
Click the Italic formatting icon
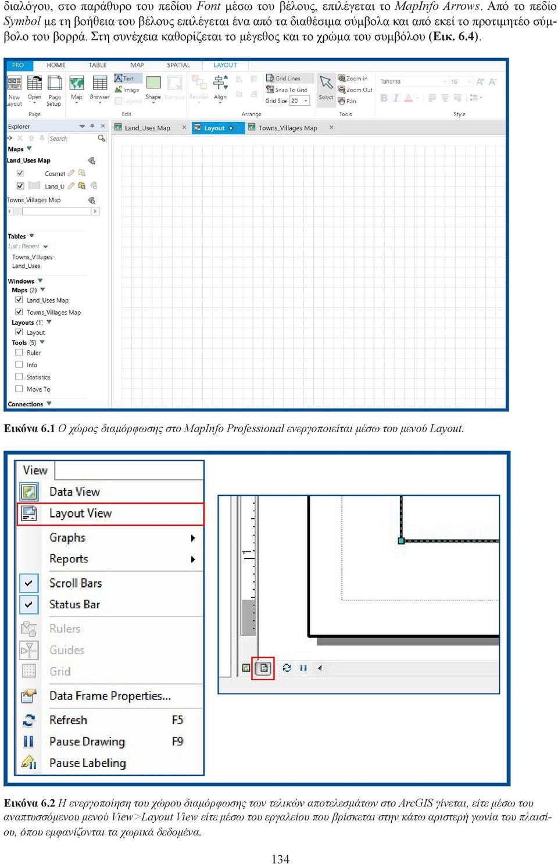(x=396, y=98)
